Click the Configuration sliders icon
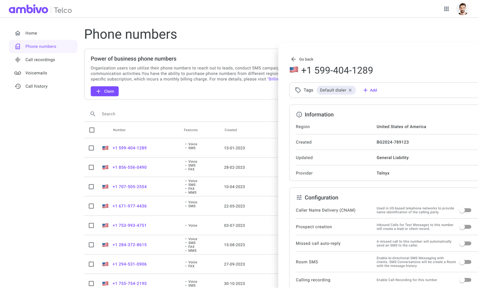Image resolution: width=478 pixels, height=288 pixels. point(299,197)
